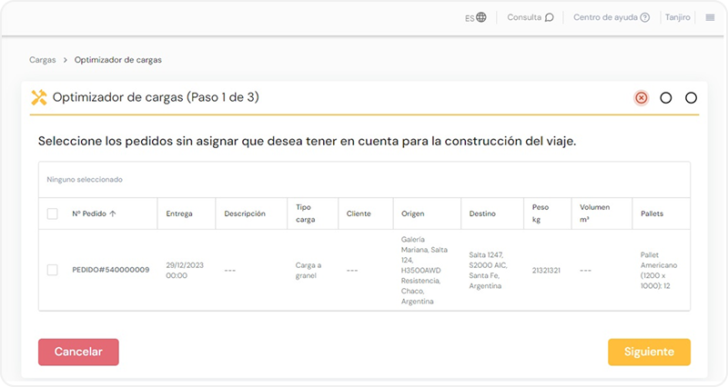728x387 pixels.
Task: Check the PEDIDO#540000009 row checkbox
Action: click(x=53, y=270)
